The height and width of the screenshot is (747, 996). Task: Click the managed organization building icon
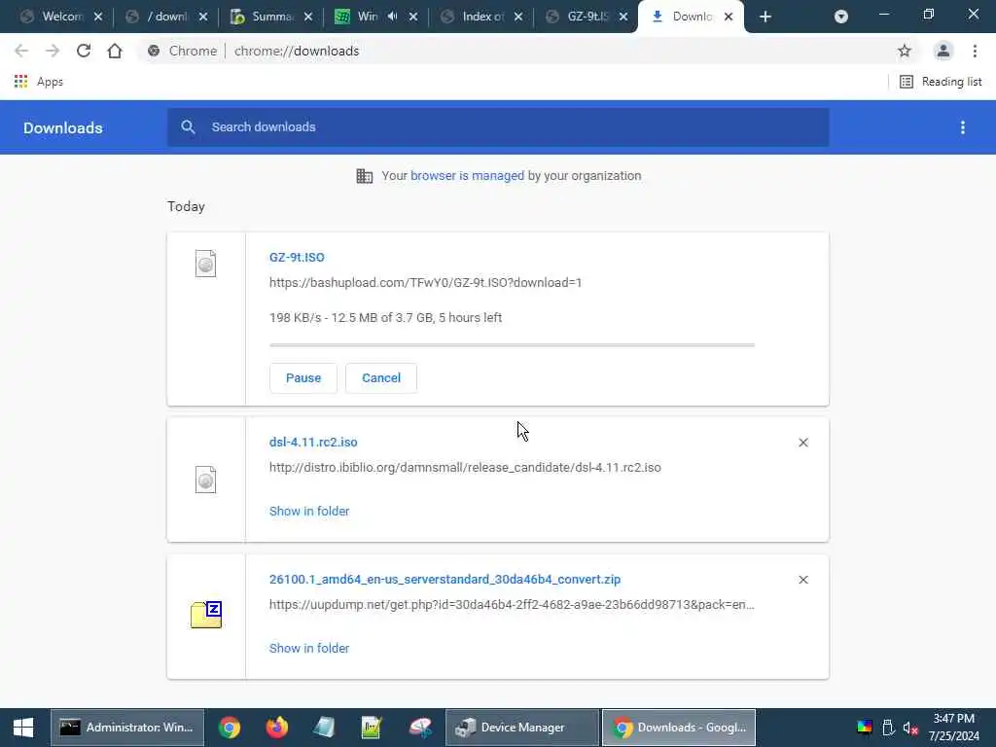pyautogui.click(x=365, y=176)
